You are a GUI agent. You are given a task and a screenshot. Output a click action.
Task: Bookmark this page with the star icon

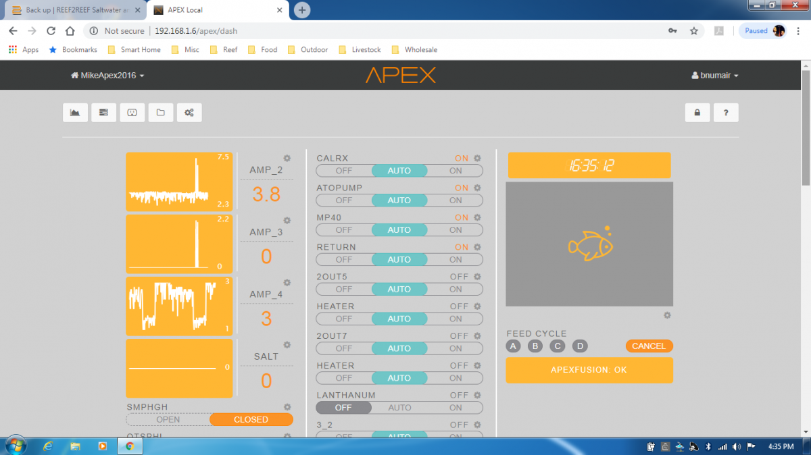pos(693,31)
